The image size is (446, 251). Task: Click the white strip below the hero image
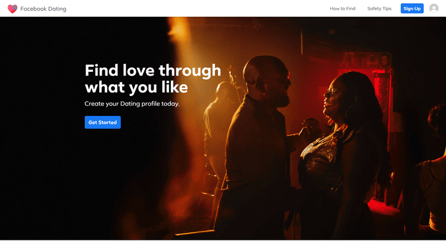pyautogui.click(x=223, y=245)
